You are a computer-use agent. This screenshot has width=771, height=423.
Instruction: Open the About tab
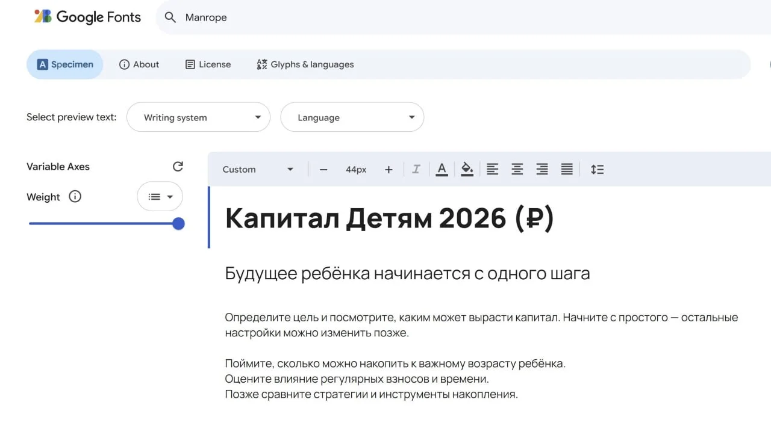point(139,64)
